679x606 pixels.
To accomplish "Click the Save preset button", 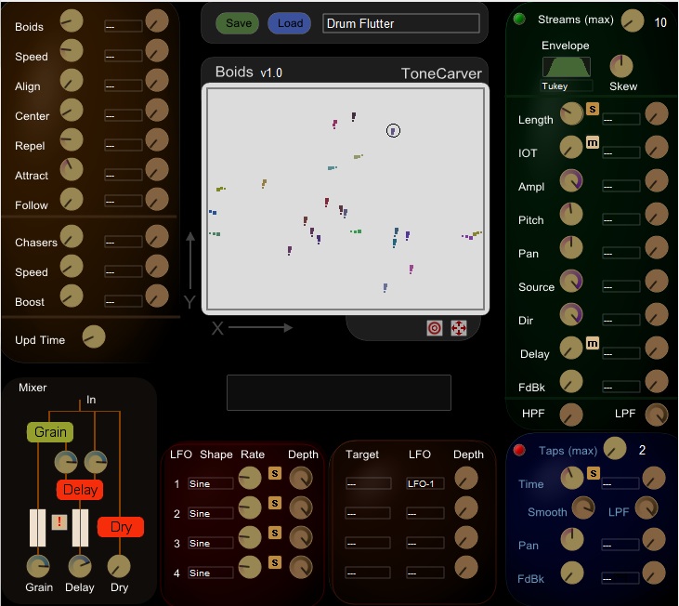I will [237, 23].
